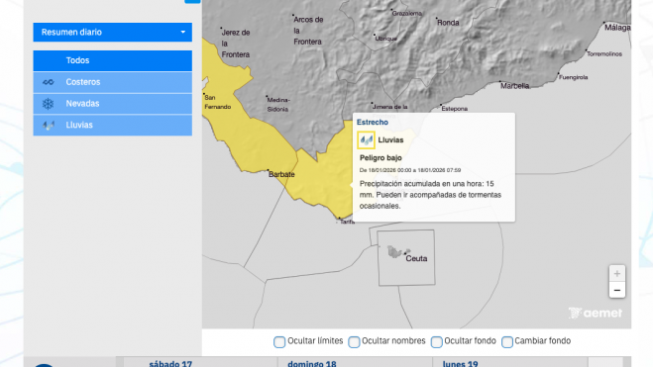Select the Nevadas filter
The image size is (653, 367).
pos(112,104)
